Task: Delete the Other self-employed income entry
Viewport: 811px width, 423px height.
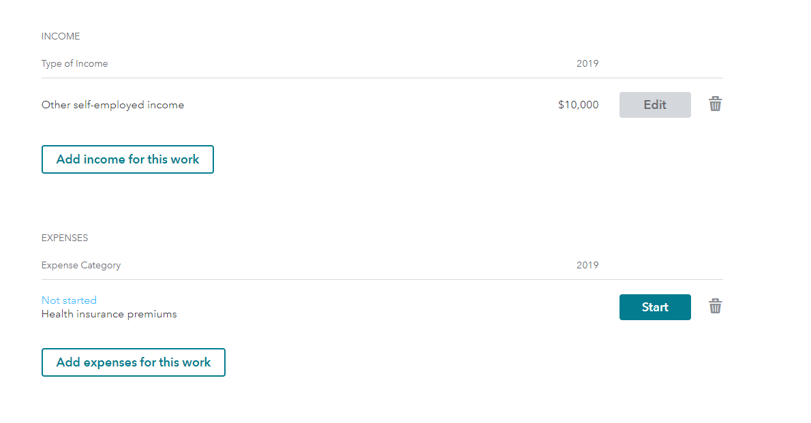Action: point(715,104)
